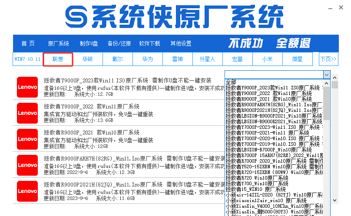Choose 小新XiaoXin_V4000_10HChn_Win10 in dropdown
This screenshot has width=351, height=216.
pos(274,206)
